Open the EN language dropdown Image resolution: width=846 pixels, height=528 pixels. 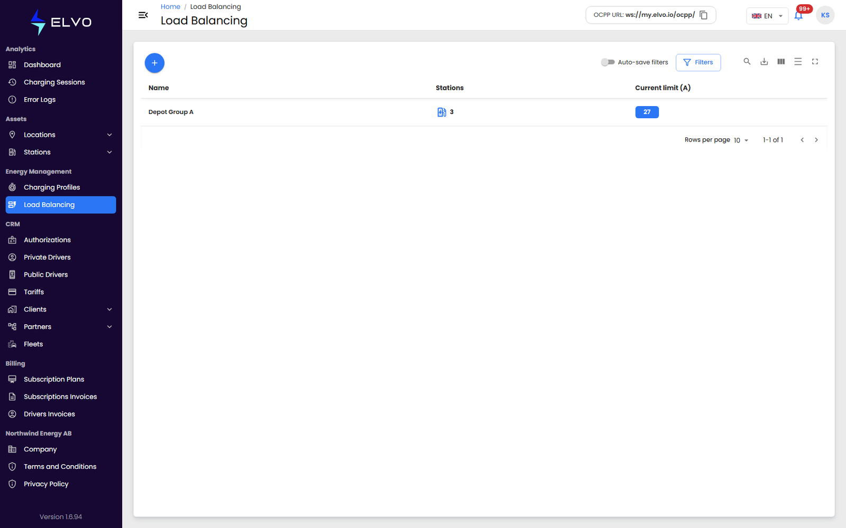pyautogui.click(x=767, y=16)
